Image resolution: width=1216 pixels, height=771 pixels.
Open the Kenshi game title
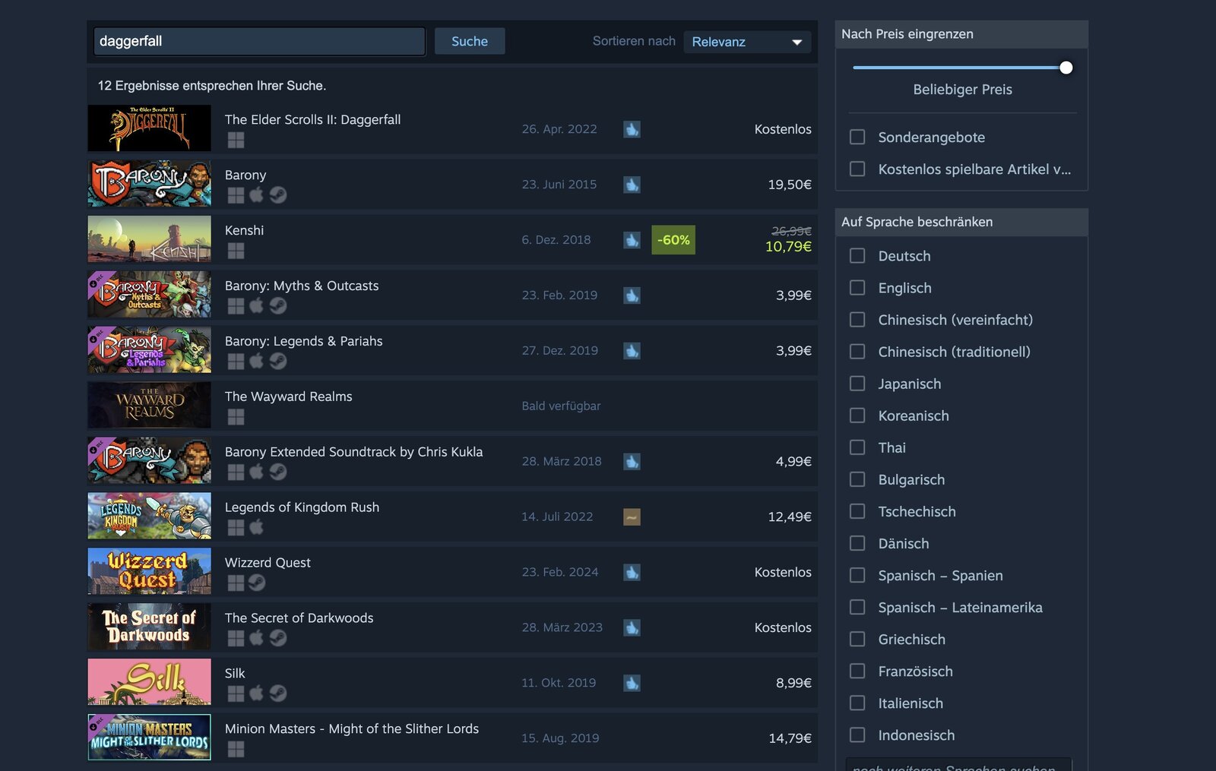(x=245, y=230)
